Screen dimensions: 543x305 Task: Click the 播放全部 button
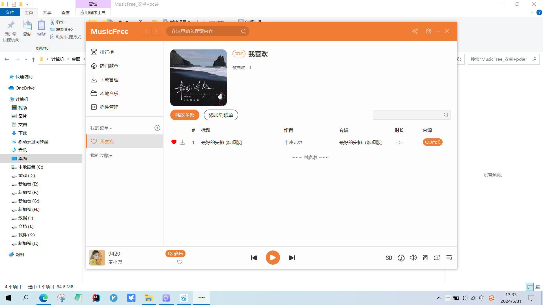185,115
